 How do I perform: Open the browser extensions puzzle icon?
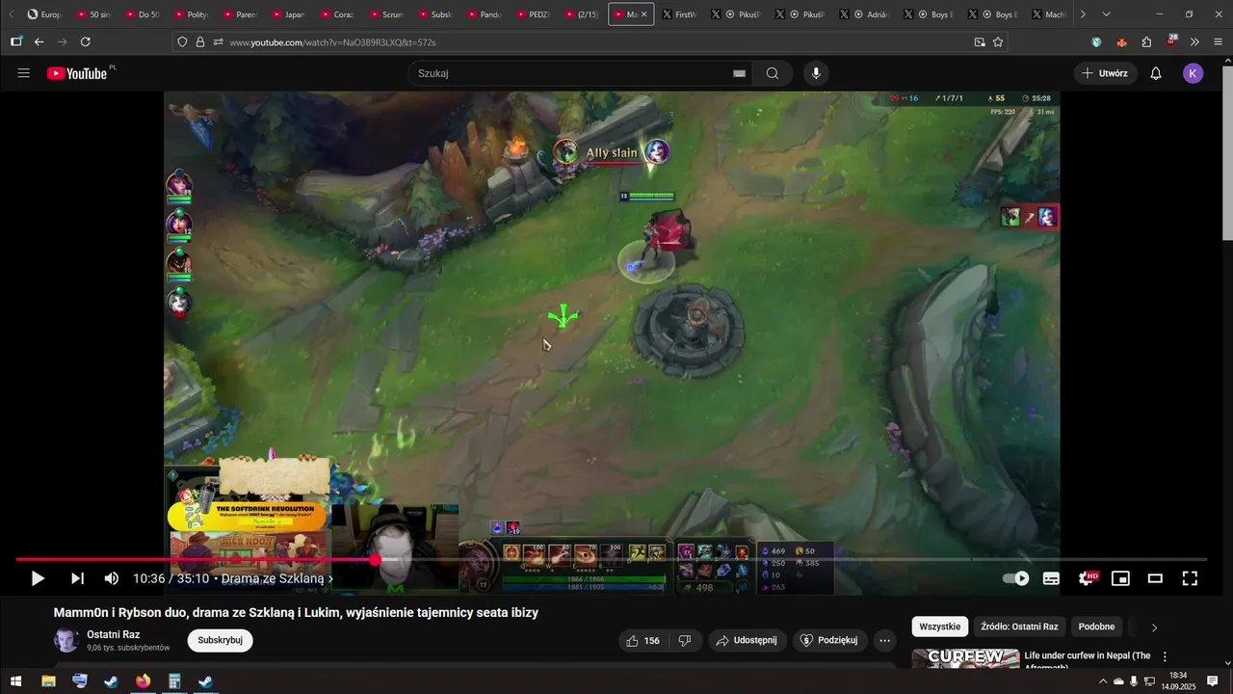coord(1146,42)
